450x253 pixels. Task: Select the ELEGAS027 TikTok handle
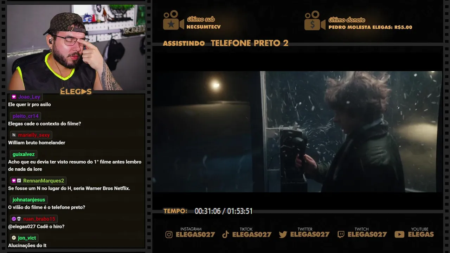pyautogui.click(x=252, y=235)
